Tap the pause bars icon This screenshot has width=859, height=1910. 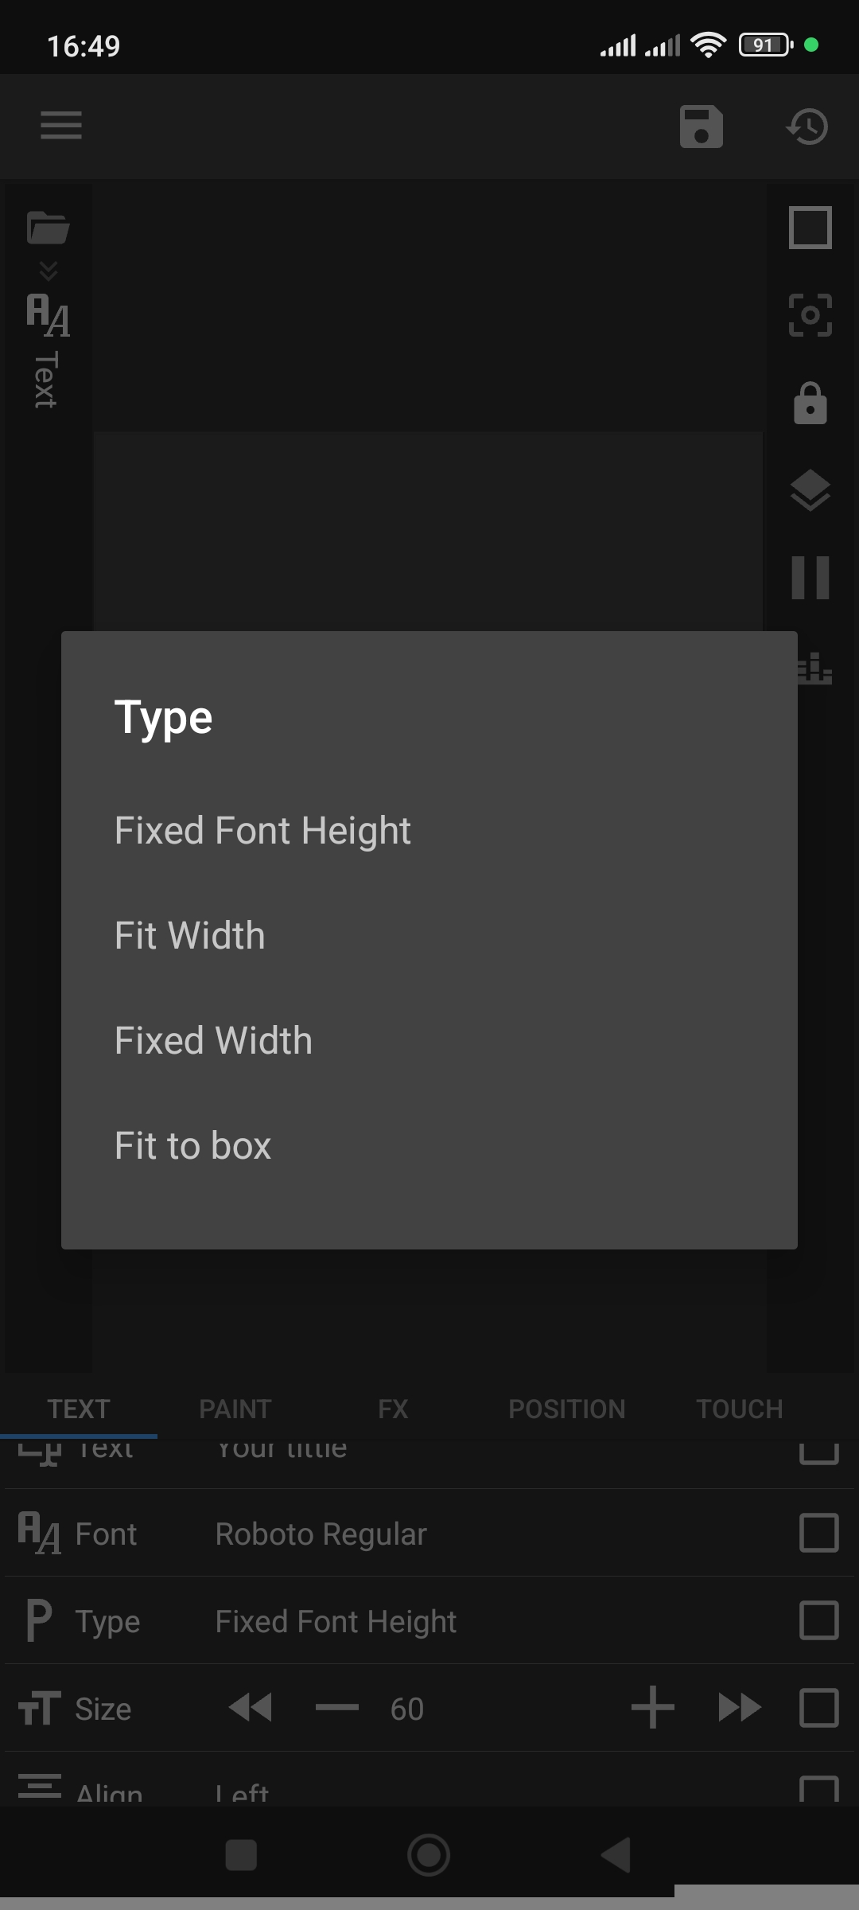coord(810,578)
